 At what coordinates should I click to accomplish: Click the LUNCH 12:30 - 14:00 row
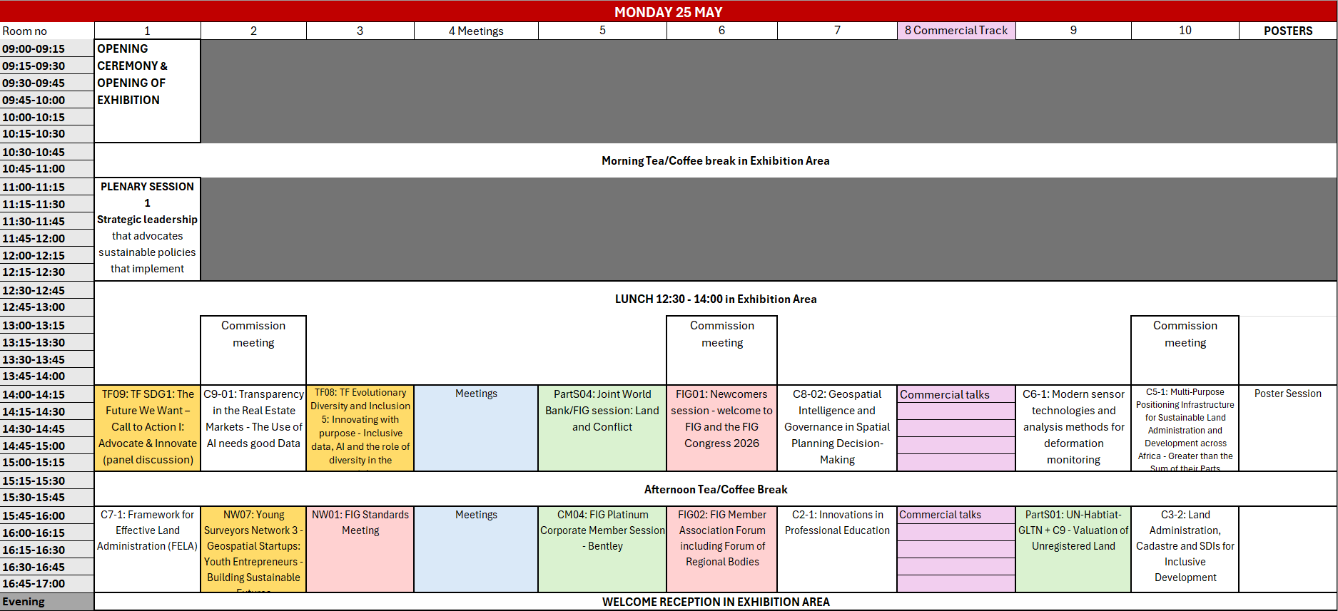coord(715,299)
